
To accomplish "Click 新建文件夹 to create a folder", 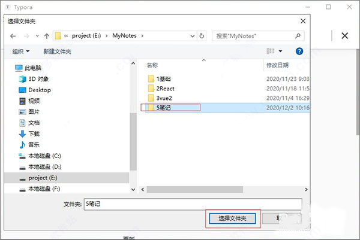I will click(57, 51).
